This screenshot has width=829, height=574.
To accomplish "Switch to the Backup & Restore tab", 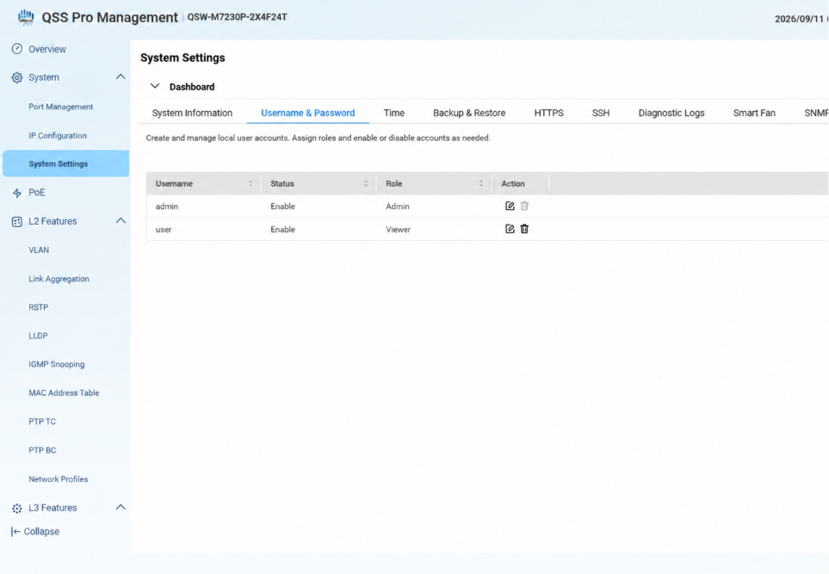I will point(469,113).
